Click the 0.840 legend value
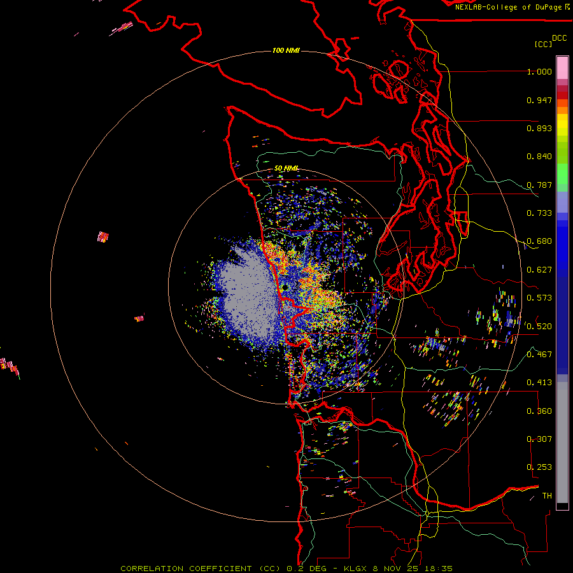Image resolution: width=573 pixels, height=573 pixels. click(539, 157)
